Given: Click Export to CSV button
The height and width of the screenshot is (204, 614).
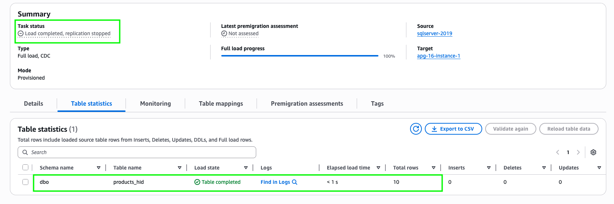Looking at the screenshot, I should 453,129.
